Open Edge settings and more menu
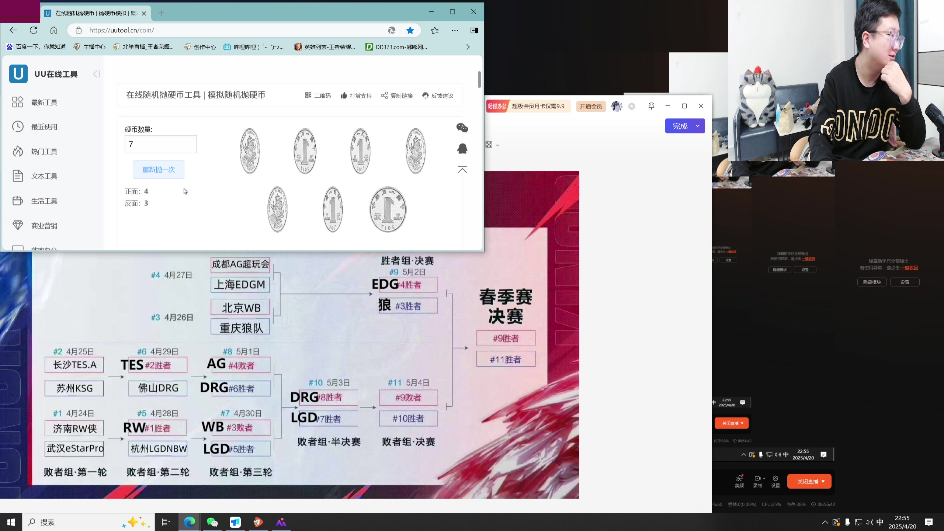Viewport: 944px width, 531px height. pyautogui.click(x=455, y=30)
